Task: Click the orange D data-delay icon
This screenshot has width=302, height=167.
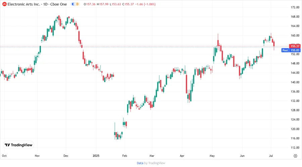Action: (78, 4)
